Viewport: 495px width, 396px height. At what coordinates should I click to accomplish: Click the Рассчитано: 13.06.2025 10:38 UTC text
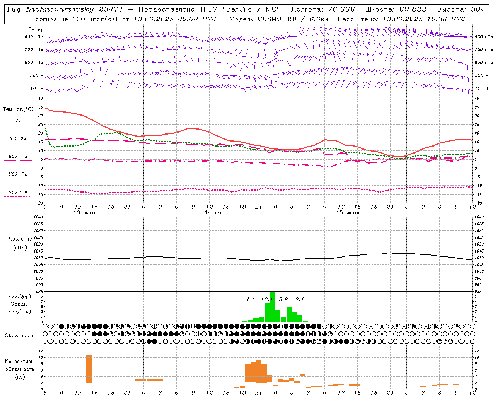click(401, 19)
